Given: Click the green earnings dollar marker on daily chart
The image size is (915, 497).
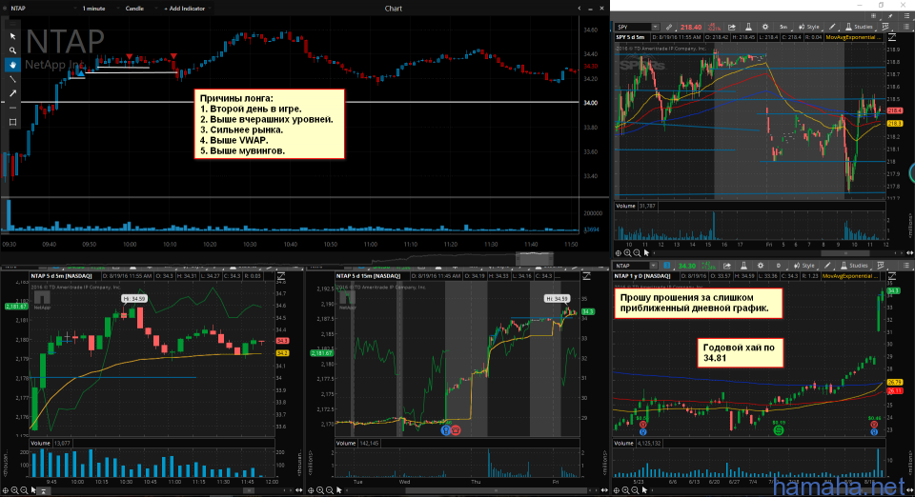Looking at the screenshot, I should (x=779, y=430).
